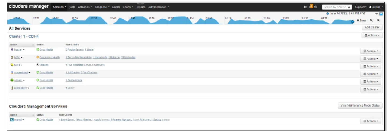Open the zookeeper1 name dropdown arrow
Viewport: 387px width, 131px height.
pos(28,88)
